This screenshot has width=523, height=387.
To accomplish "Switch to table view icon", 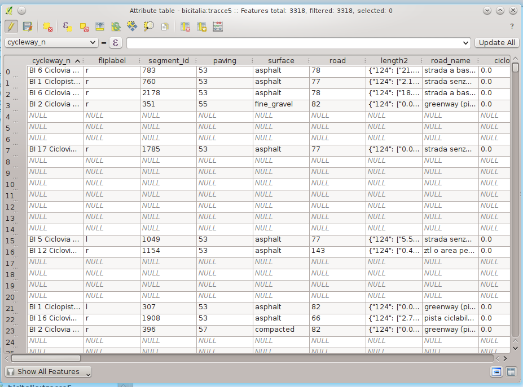I will click(x=511, y=372).
